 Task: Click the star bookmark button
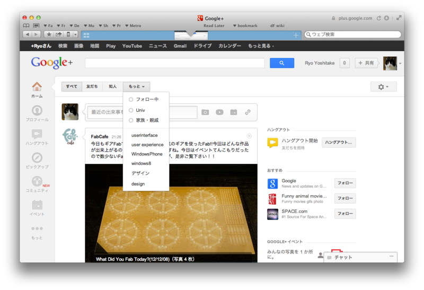coord(49,34)
